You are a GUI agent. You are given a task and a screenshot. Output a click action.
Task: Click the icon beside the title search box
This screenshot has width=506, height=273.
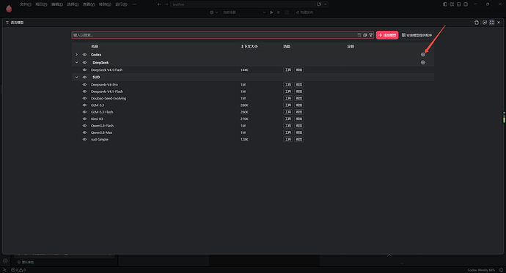319,4
